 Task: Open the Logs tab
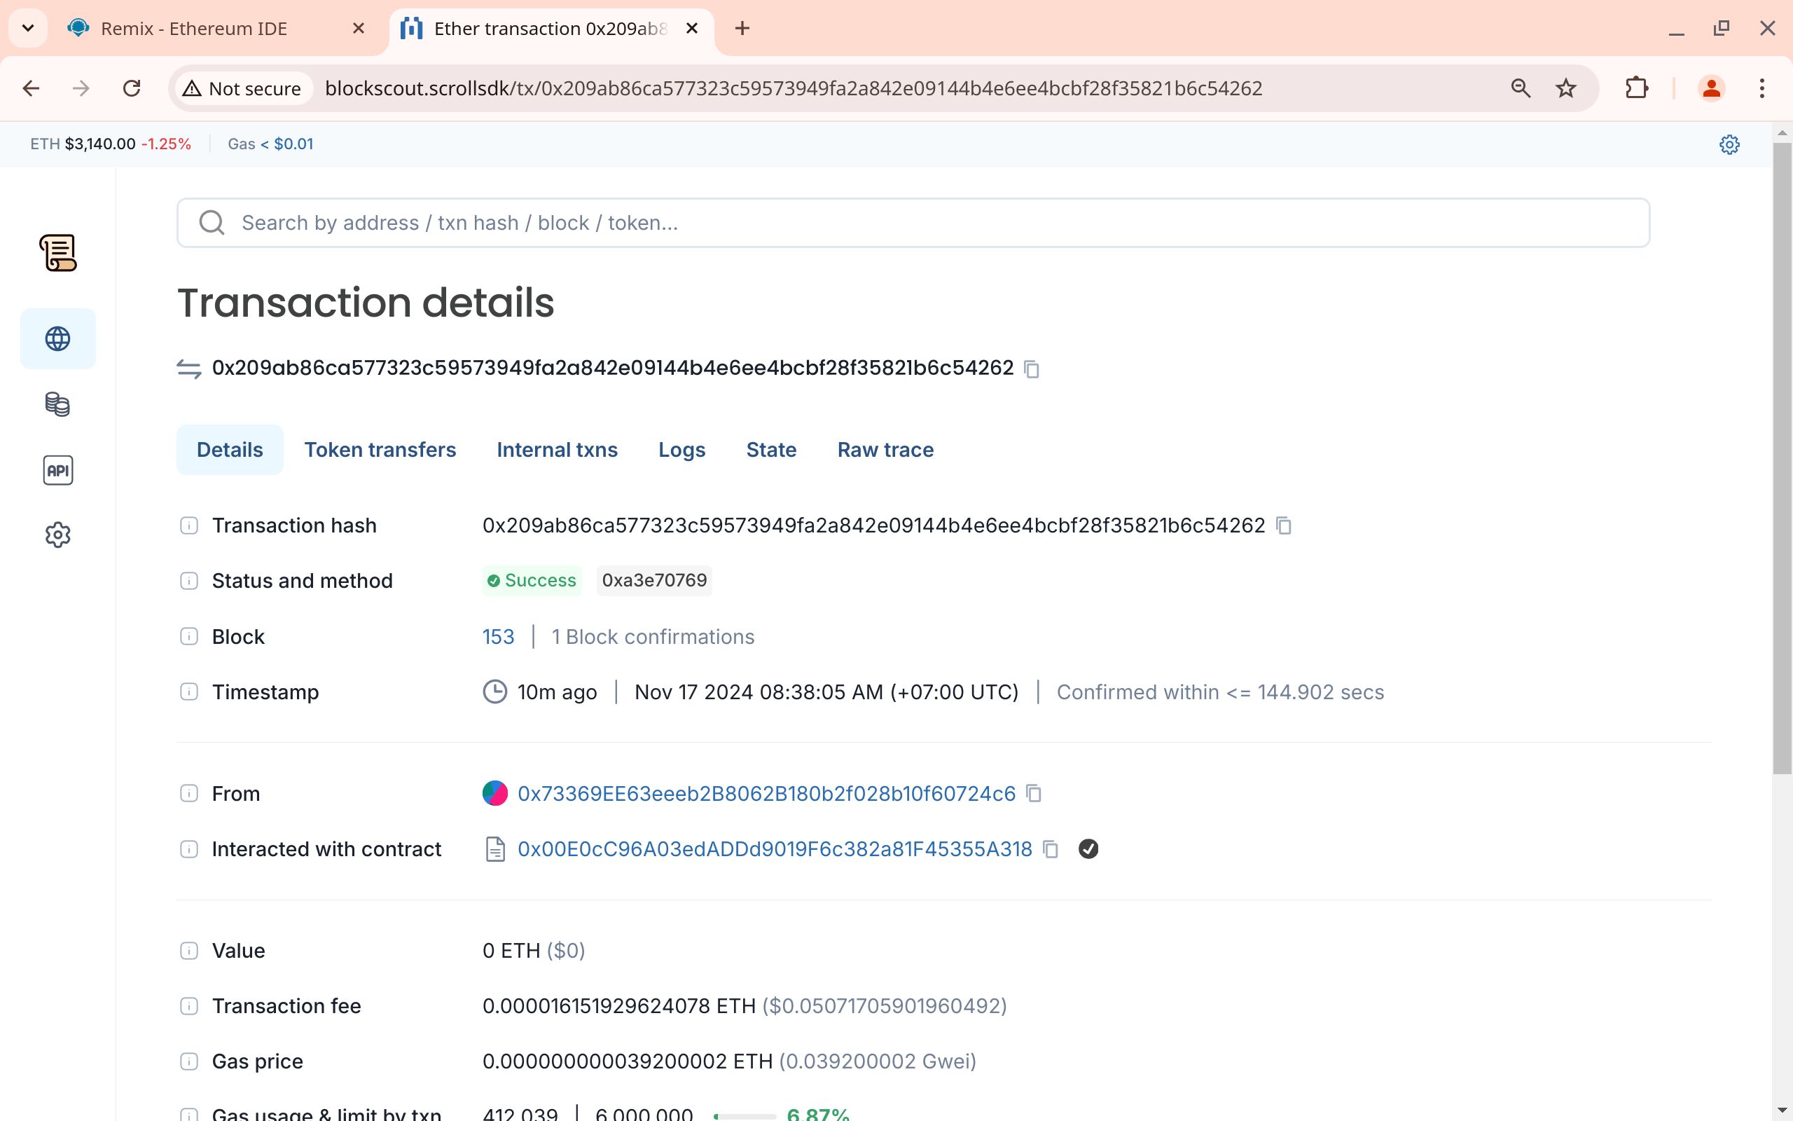[681, 450]
